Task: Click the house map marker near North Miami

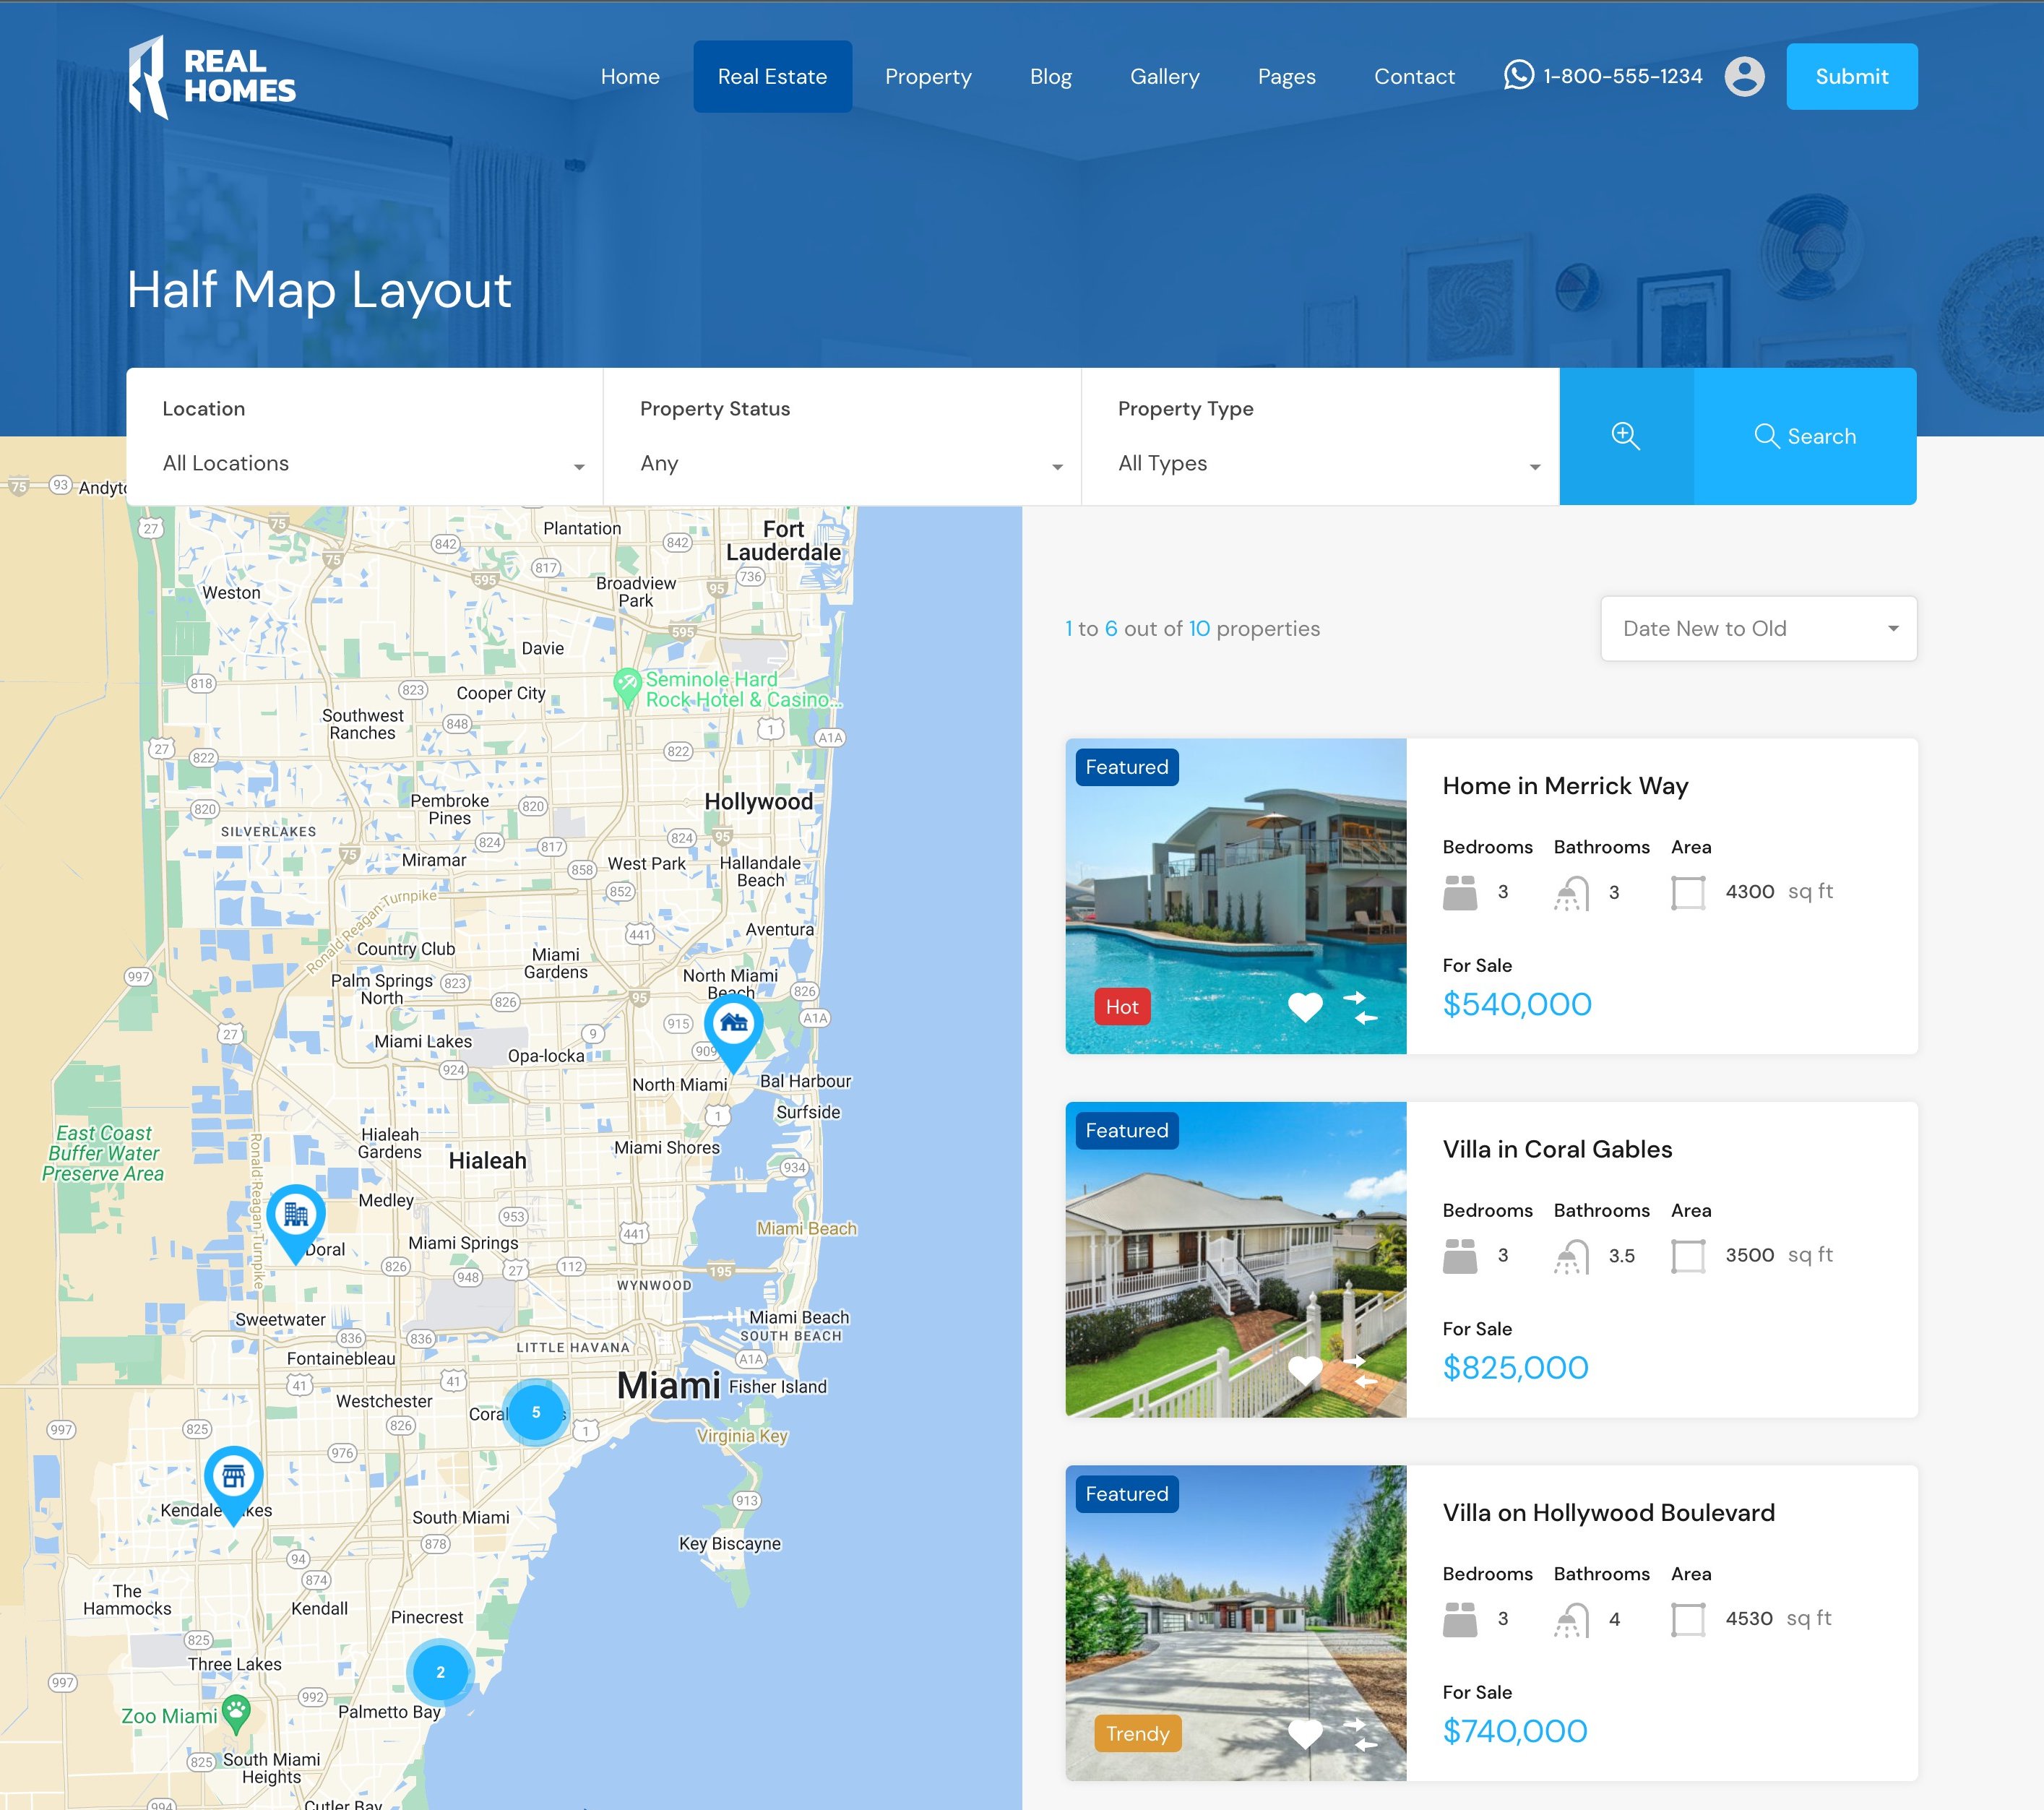Action: tap(733, 1026)
